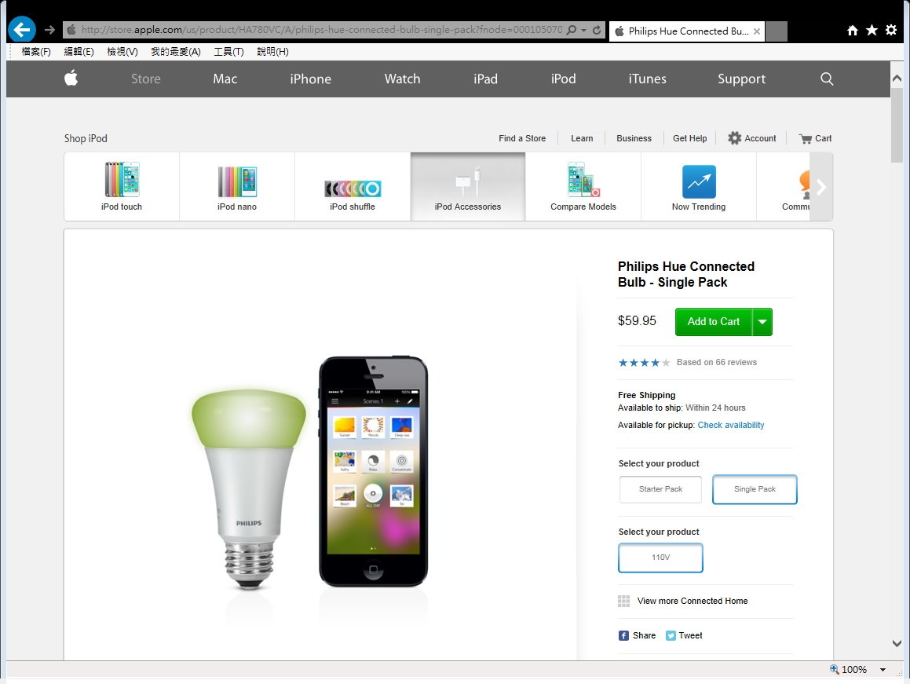Click Check availability link
This screenshot has width=910, height=684.
point(731,425)
